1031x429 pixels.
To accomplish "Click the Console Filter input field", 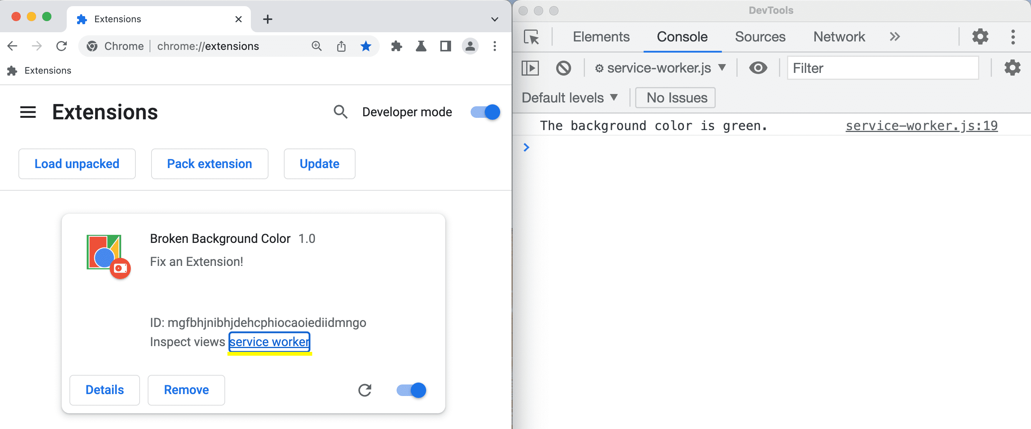I will [x=883, y=68].
